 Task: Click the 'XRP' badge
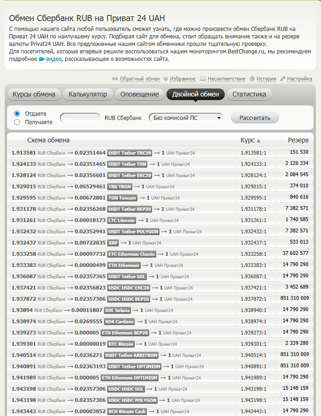[x=113, y=243]
